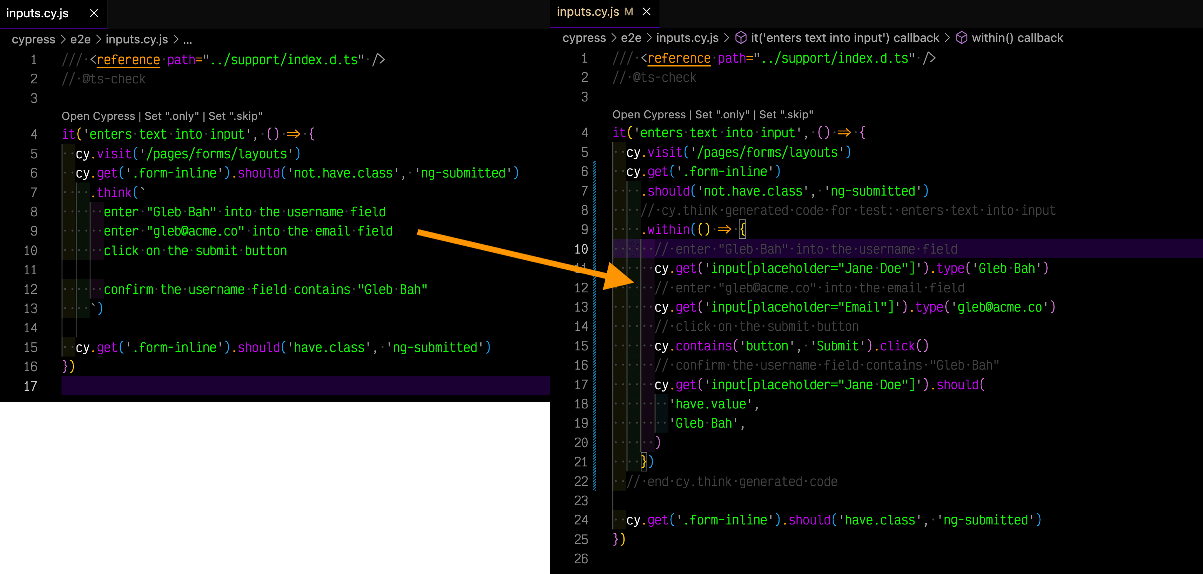The width and height of the screenshot is (1203, 574).
Task: Follow the underlined 'reference' link on line 1
Action: (x=128, y=59)
